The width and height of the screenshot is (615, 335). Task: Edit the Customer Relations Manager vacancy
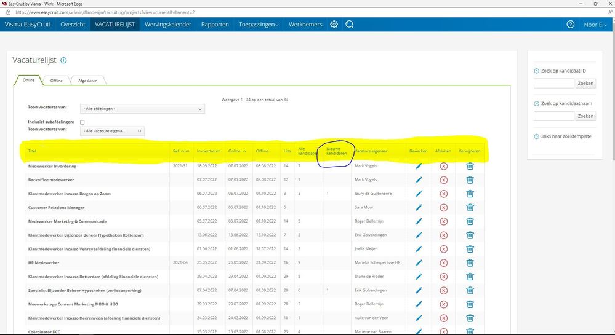(x=419, y=207)
